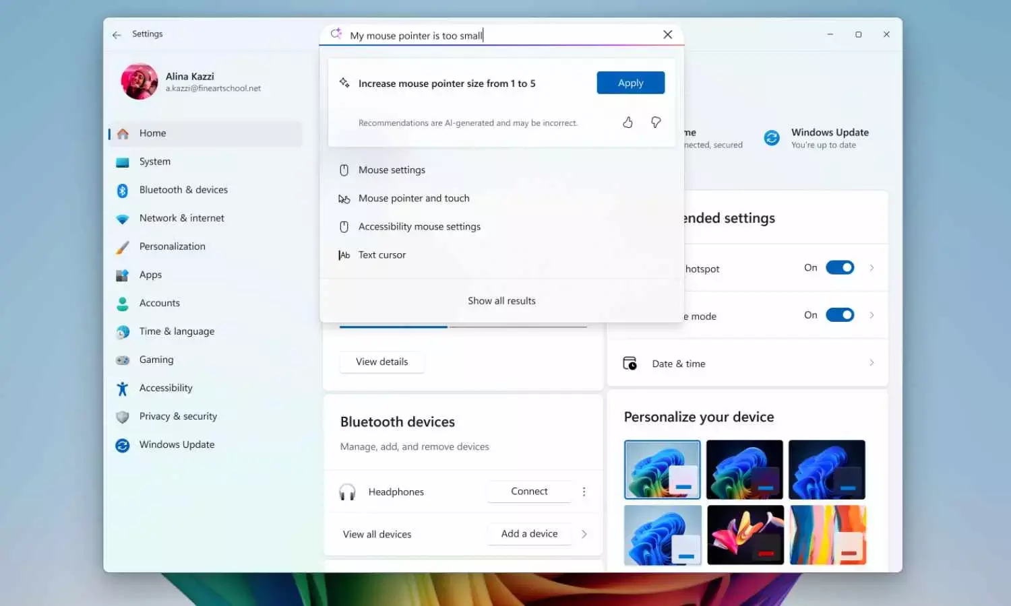
Task: Give thumbs up to the AI recommendation
Action: pyautogui.click(x=627, y=123)
